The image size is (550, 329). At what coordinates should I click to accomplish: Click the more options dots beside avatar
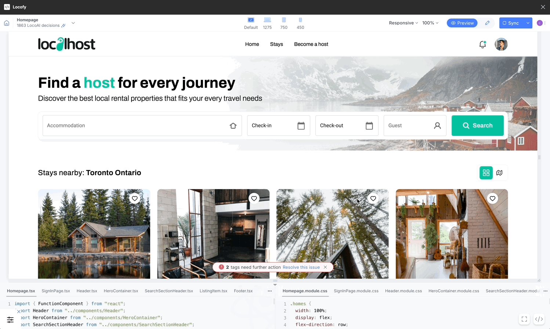coord(545,23)
